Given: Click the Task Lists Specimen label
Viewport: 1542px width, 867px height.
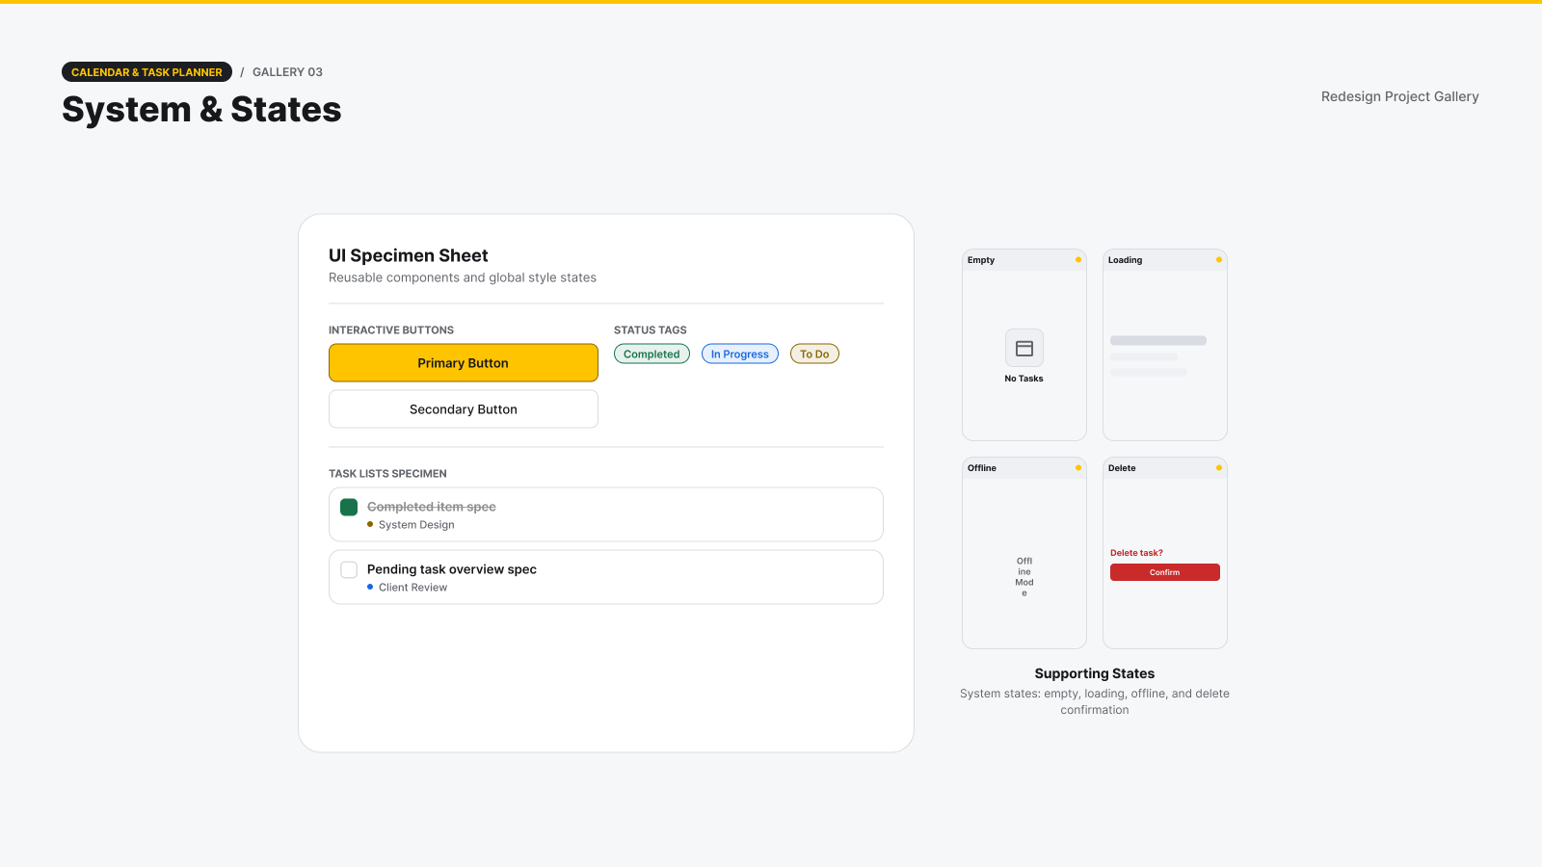Looking at the screenshot, I should tap(387, 474).
